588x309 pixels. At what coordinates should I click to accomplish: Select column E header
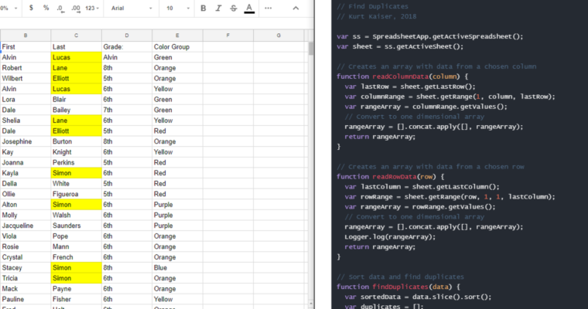click(177, 36)
